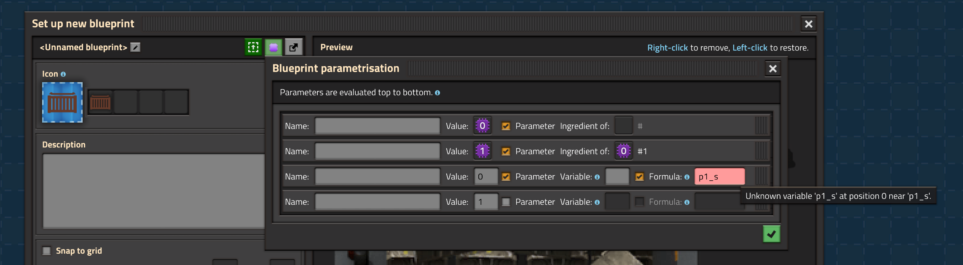Confirm parametrisation with the green checkmark
Image resolution: width=963 pixels, height=265 pixels.
771,234
